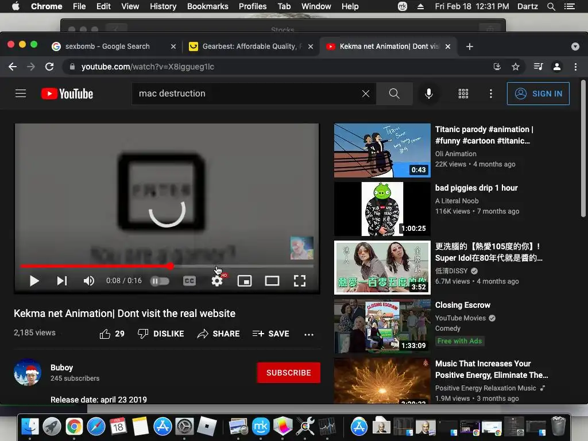Go back in Chrome
588x441 pixels.
[x=13, y=67]
